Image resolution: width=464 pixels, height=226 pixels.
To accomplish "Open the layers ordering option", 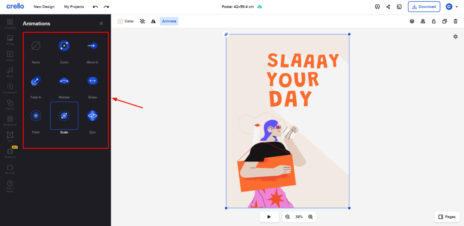I will pos(411,21).
